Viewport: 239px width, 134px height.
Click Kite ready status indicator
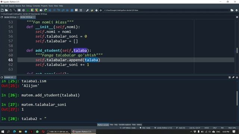tap(145, 128)
